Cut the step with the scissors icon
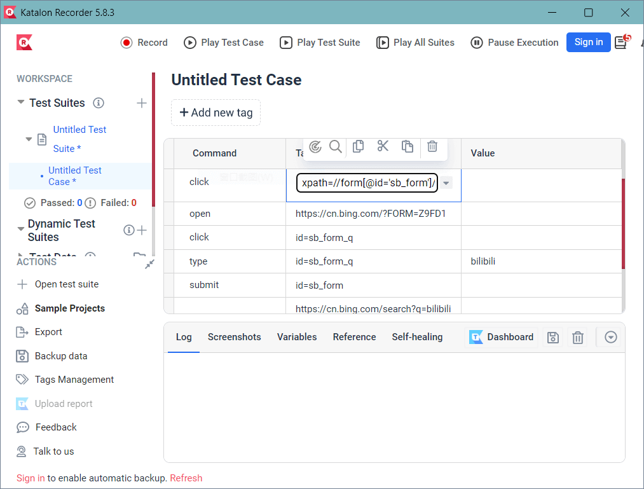 point(383,146)
